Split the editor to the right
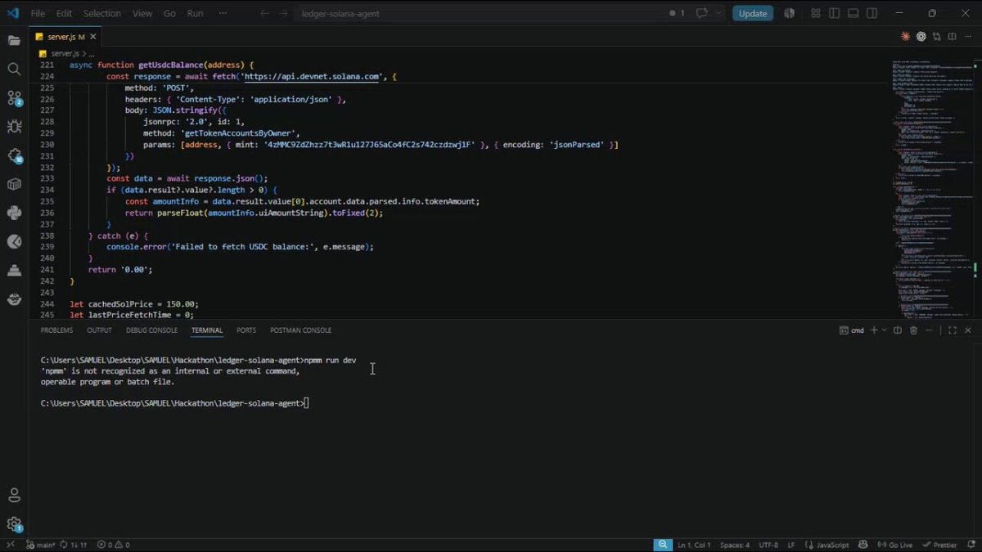Image resolution: width=982 pixels, height=552 pixels. [952, 37]
